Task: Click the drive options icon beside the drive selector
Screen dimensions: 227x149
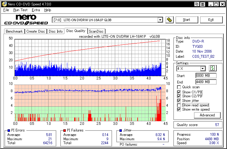Action: pos(170,20)
